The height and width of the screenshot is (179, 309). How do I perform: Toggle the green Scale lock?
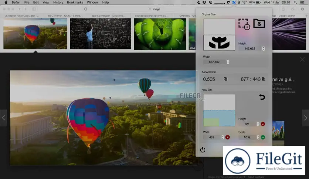click(263, 137)
